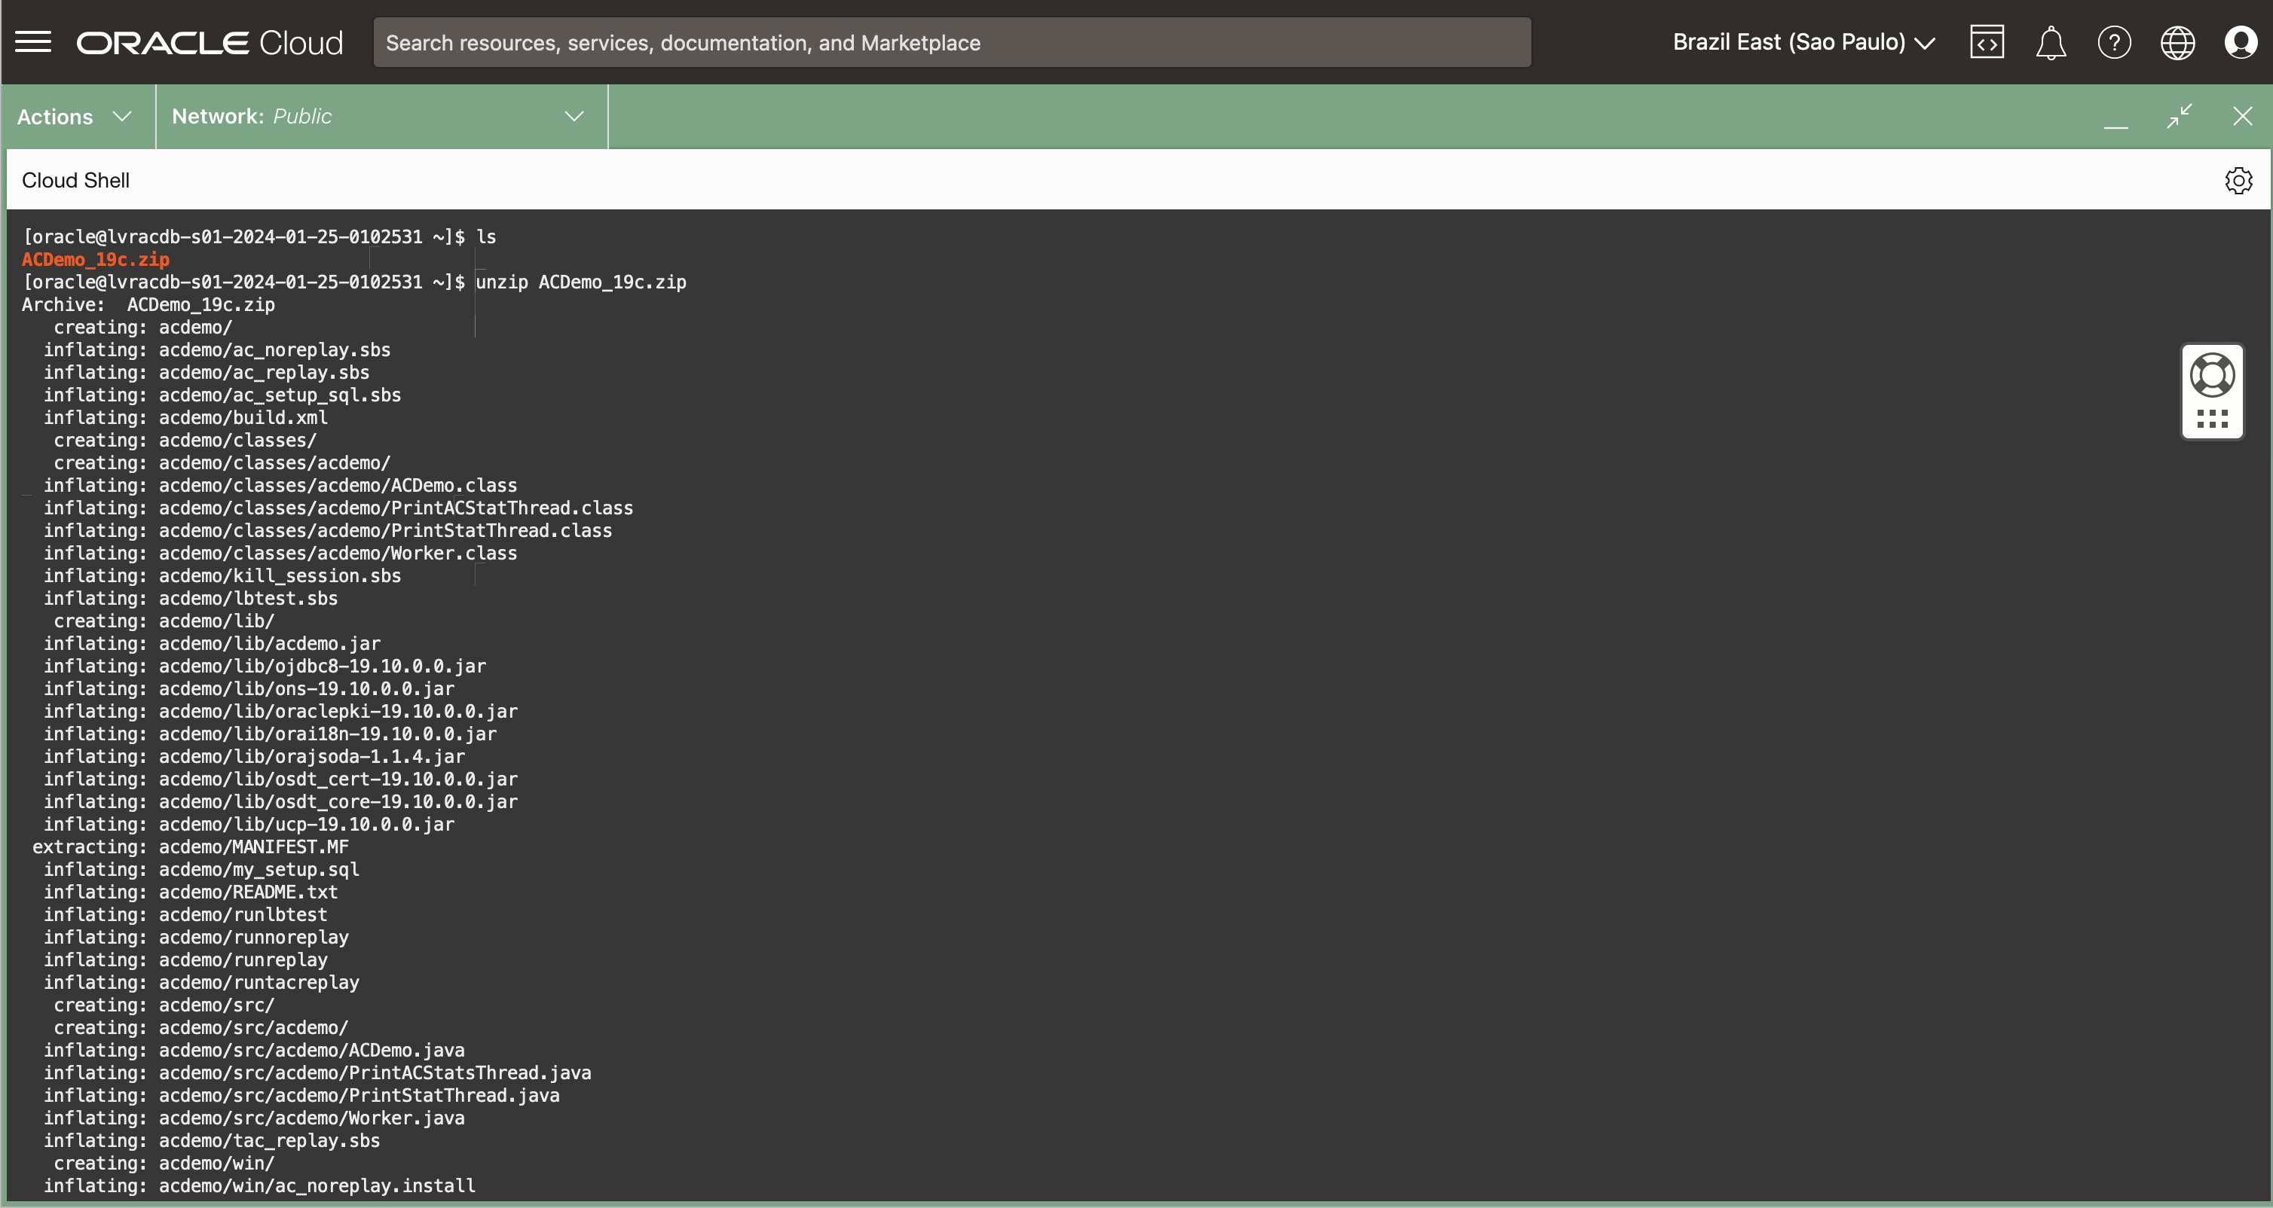Click the lifebuoy support icon

(2211, 376)
